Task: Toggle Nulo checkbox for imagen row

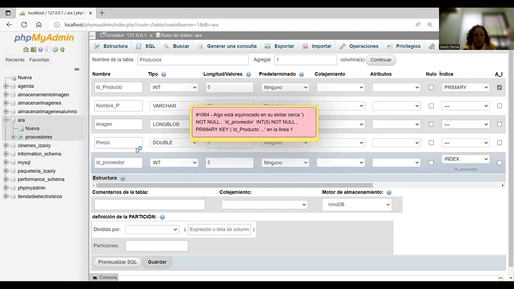Action: [431, 124]
